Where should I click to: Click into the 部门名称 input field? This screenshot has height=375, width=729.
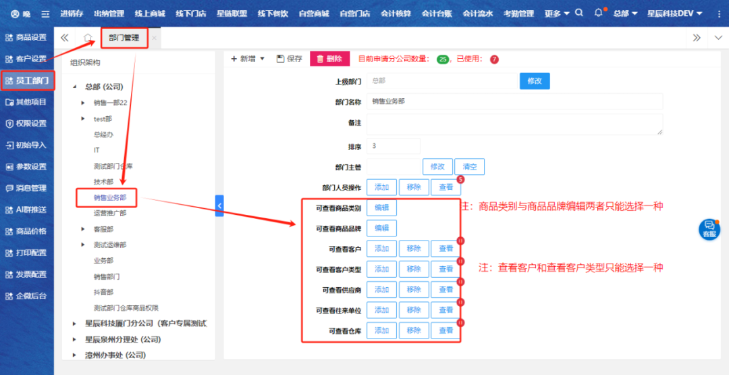pos(515,101)
